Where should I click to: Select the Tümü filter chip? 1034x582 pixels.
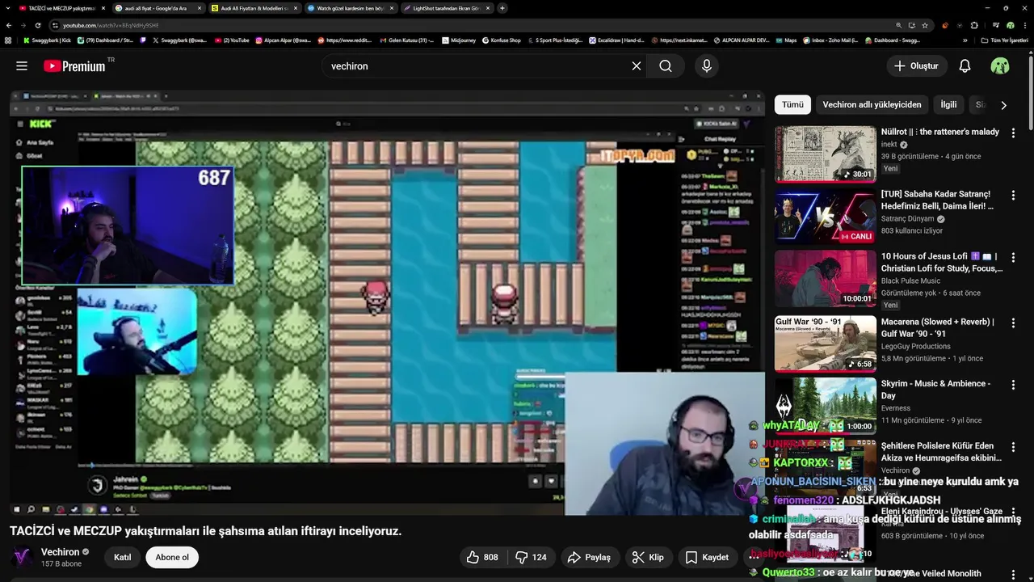792,104
